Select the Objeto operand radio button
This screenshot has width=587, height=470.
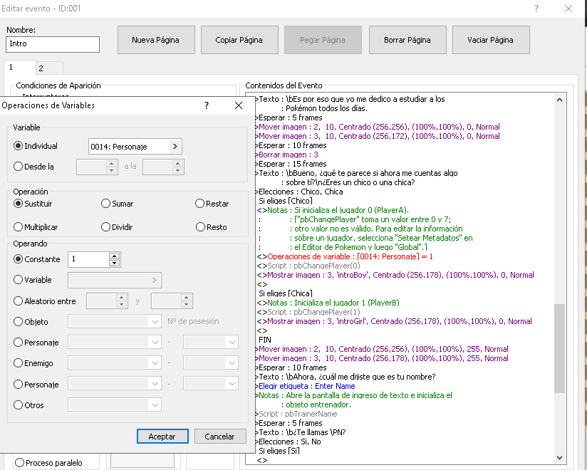pos(19,322)
